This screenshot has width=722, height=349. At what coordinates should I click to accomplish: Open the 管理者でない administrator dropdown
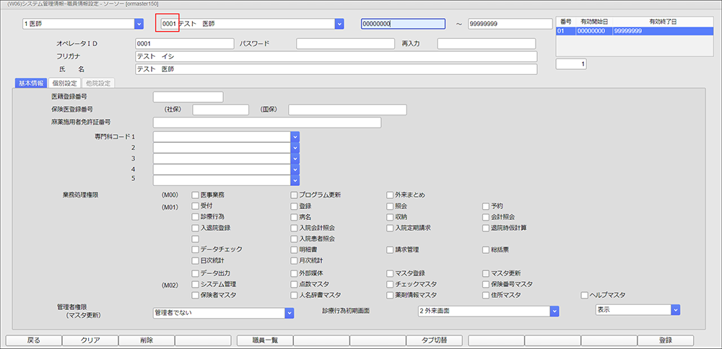pyautogui.click(x=289, y=313)
